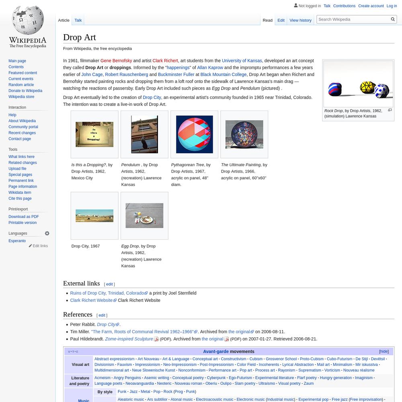The height and width of the screenshot is (402, 402).
Task: Open the Black Mountain College link
Action: pos(223,74)
